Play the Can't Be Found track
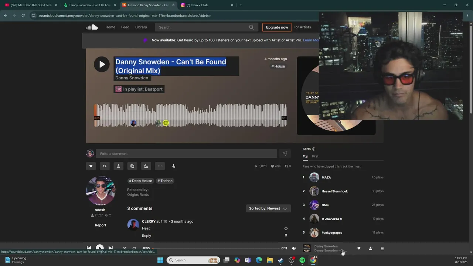 pyautogui.click(x=102, y=64)
